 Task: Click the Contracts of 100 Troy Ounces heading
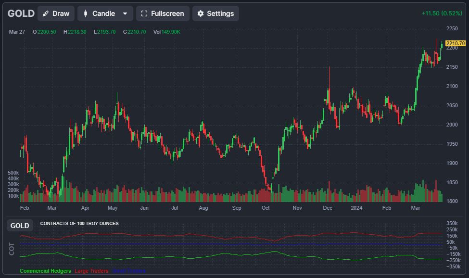point(79,224)
